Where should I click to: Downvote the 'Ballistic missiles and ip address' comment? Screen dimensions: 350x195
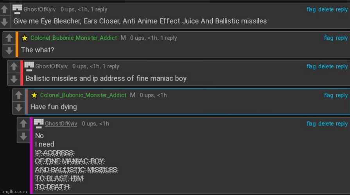pos(14,79)
